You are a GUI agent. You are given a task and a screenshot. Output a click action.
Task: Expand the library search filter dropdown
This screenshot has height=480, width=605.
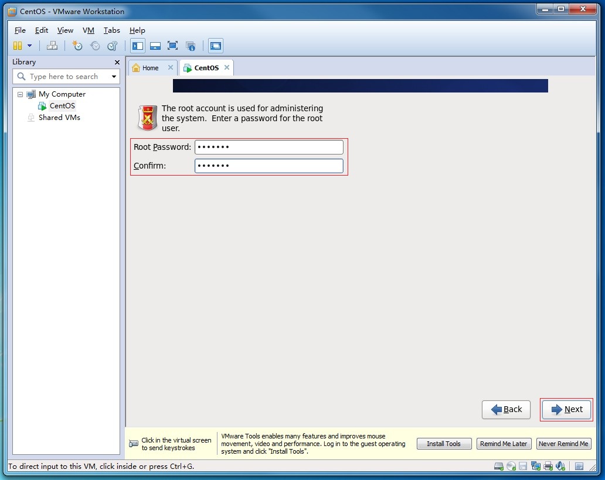[114, 77]
